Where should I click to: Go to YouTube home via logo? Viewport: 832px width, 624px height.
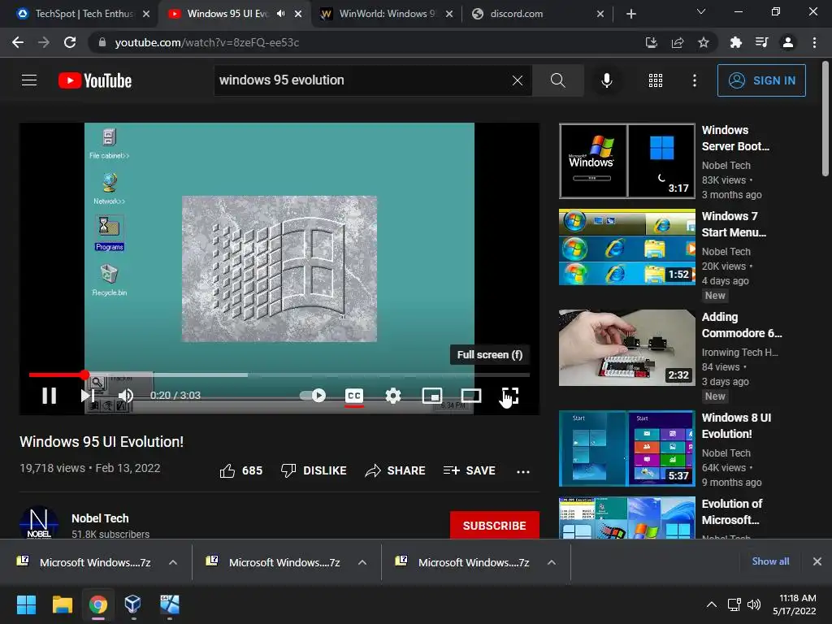click(x=95, y=80)
